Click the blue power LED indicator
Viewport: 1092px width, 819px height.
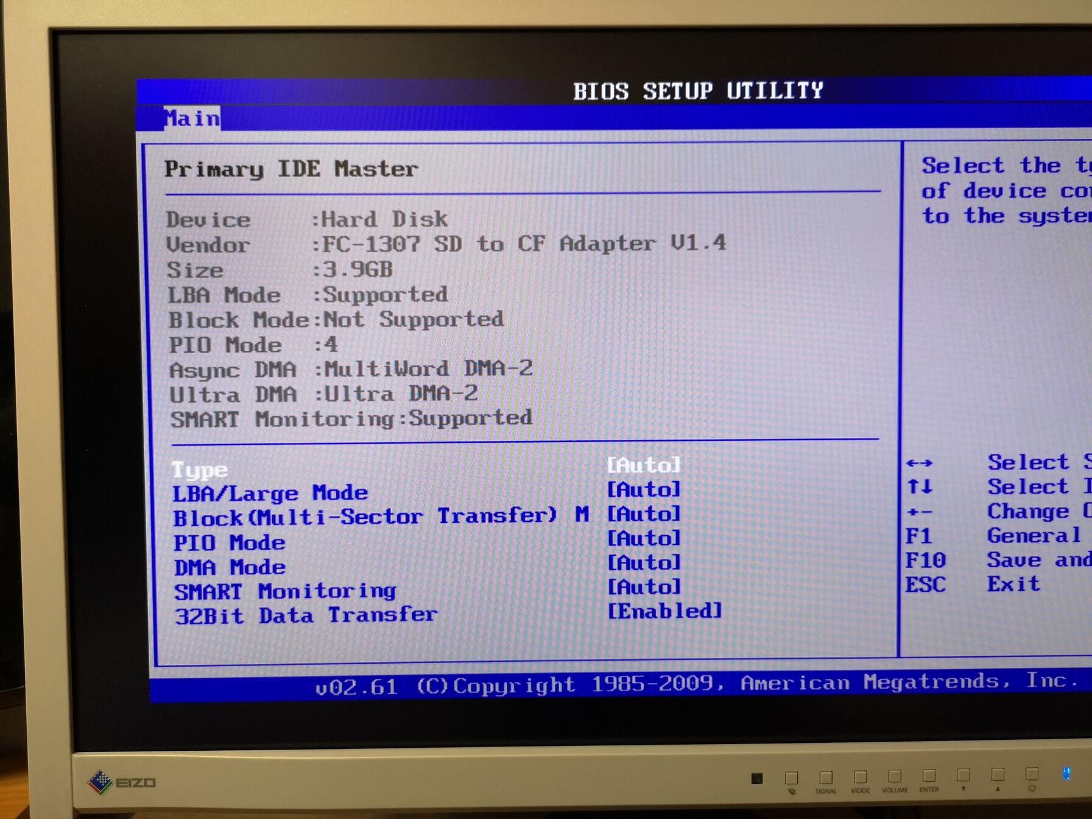(x=1066, y=773)
